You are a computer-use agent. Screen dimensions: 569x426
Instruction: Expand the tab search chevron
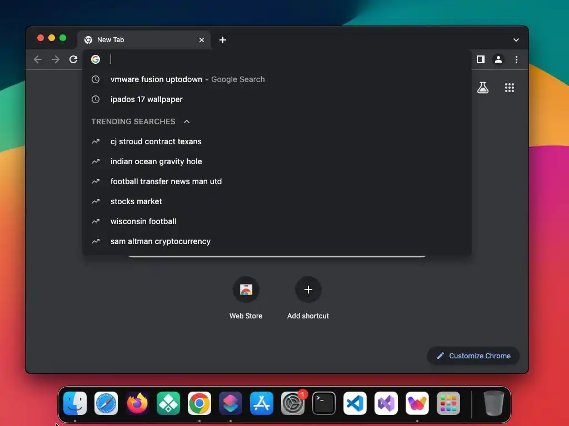pyautogui.click(x=516, y=40)
